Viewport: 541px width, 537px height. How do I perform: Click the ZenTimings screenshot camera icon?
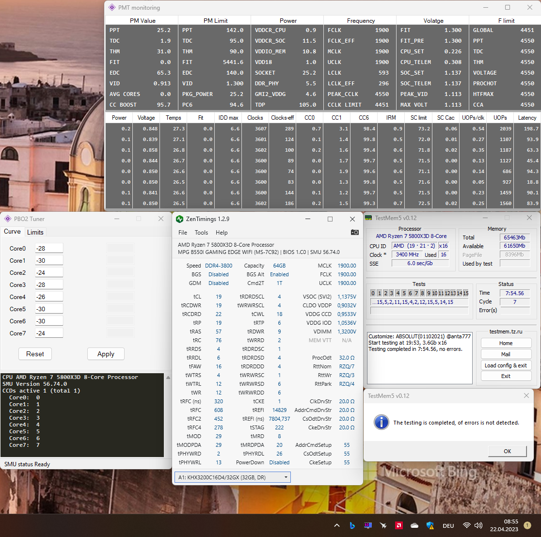tap(355, 233)
